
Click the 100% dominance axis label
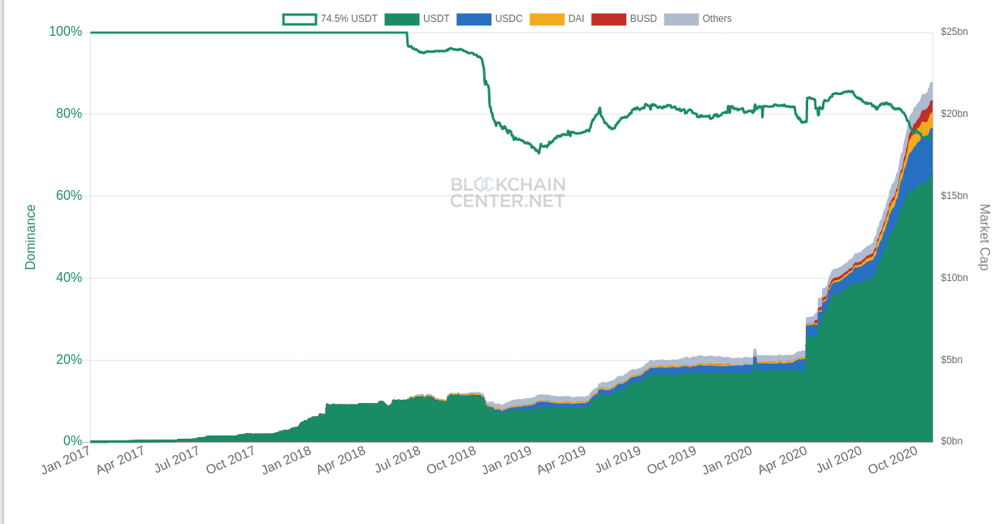(x=65, y=32)
